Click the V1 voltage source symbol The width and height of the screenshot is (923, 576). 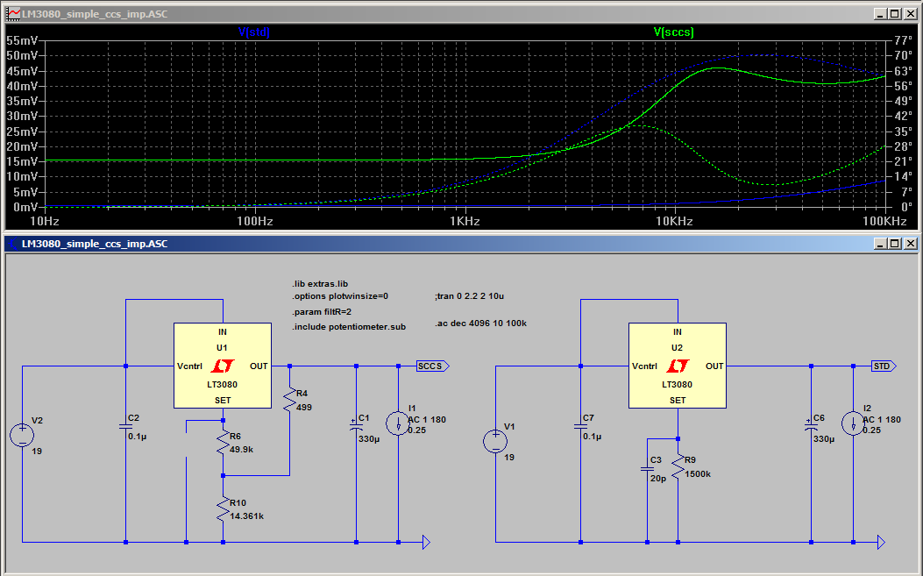[495, 442]
